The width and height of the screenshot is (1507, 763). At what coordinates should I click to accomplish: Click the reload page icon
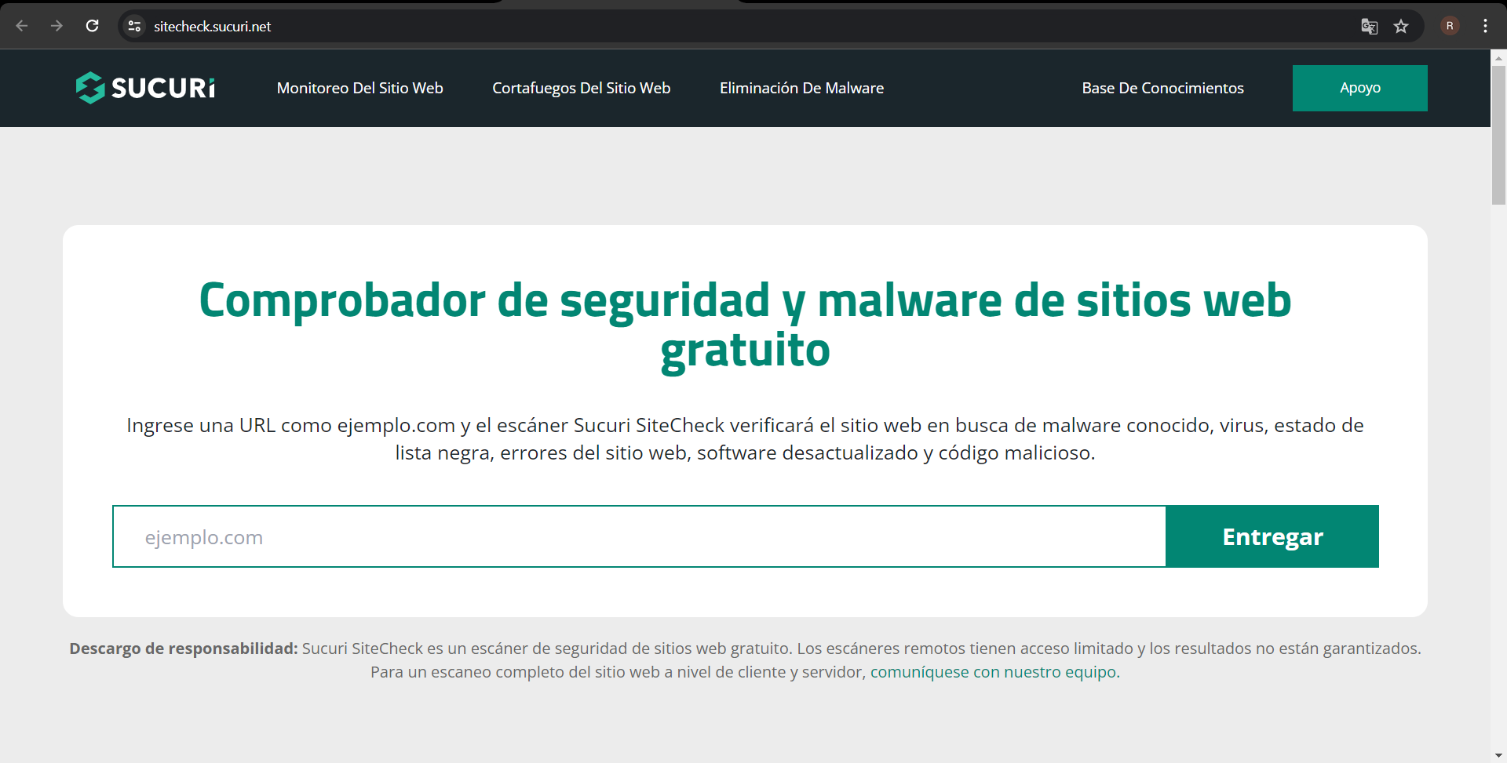(x=92, y=26)
